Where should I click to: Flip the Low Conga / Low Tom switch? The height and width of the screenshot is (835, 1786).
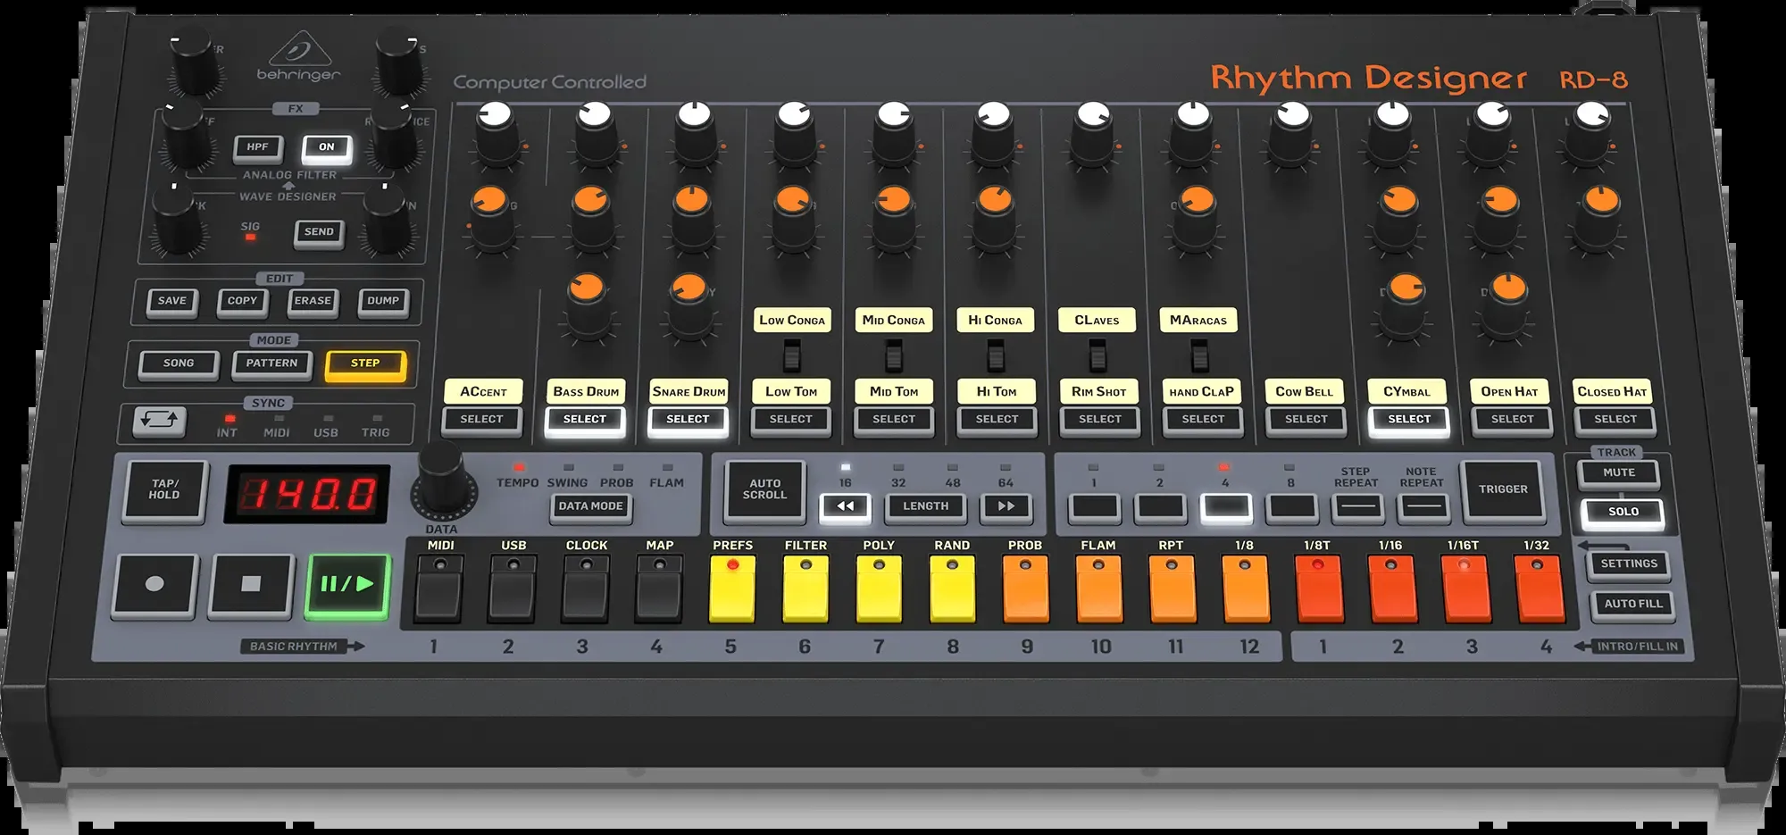click(791, 357)
